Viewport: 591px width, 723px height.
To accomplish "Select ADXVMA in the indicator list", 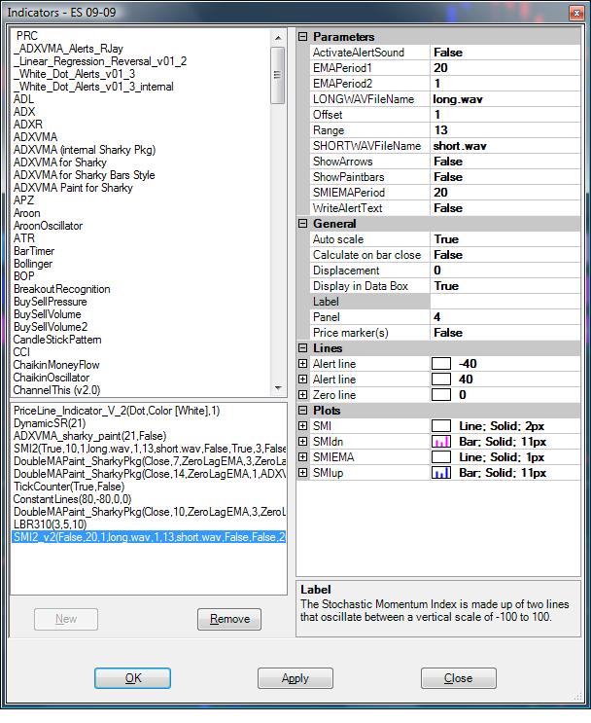I will [x=35, y=137].
